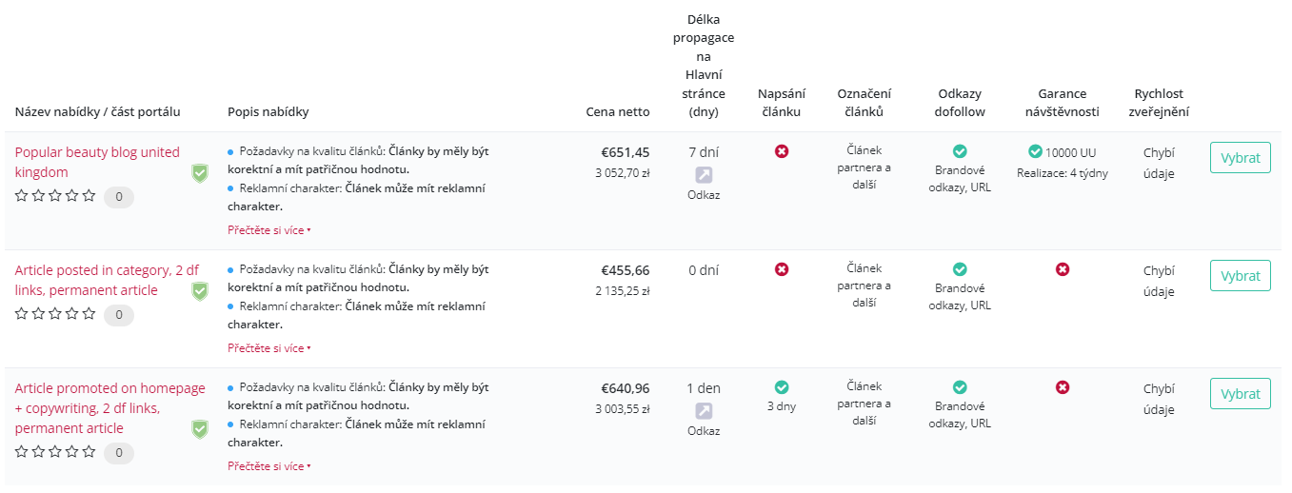
Task: Click the green check above 10000 UU guarantee
Action: coord(1035,151)
